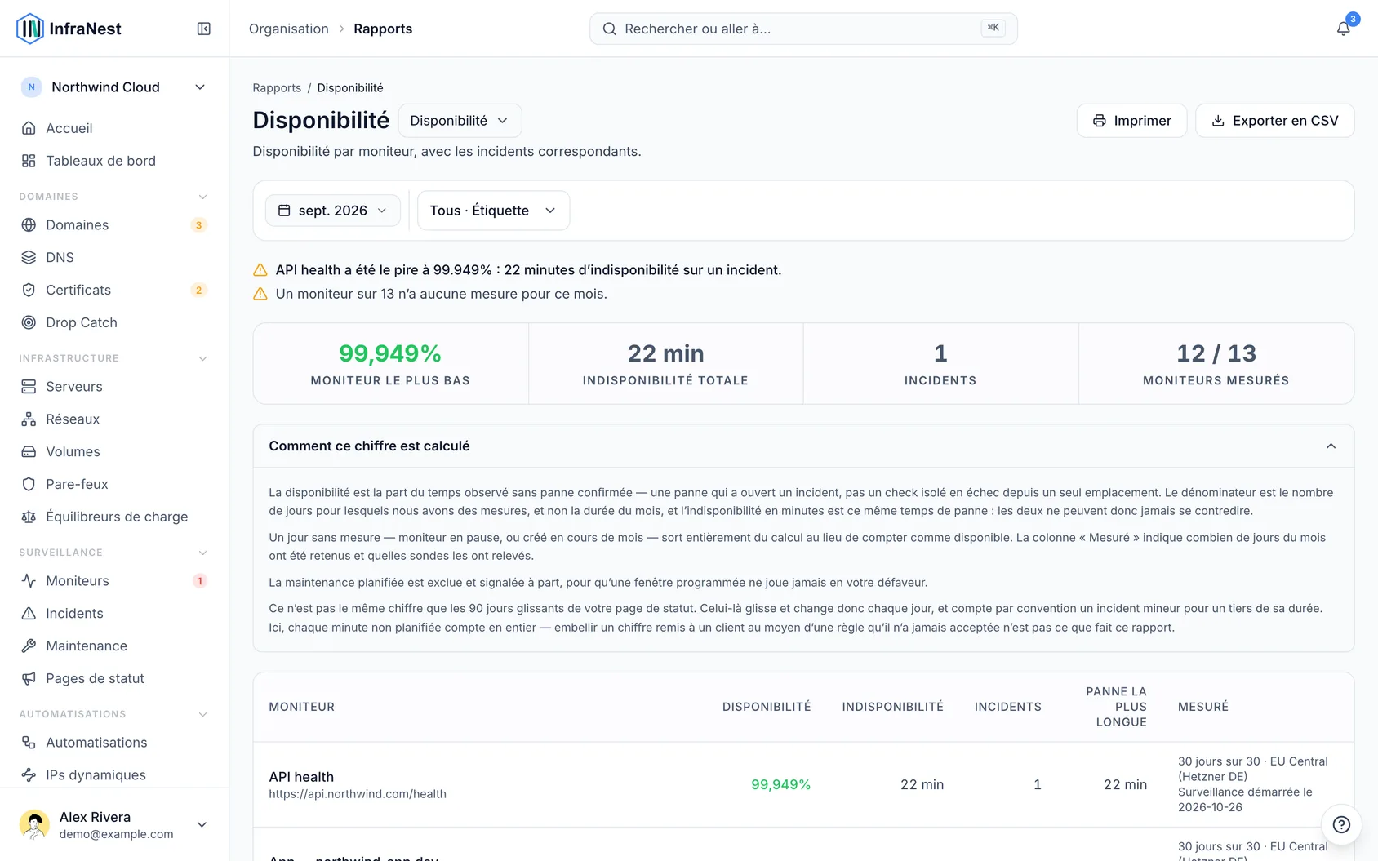The height and width of the screenshot is (861, 1378).
Task: Click the DNS layers icon
Action: (x=29, y=258)
